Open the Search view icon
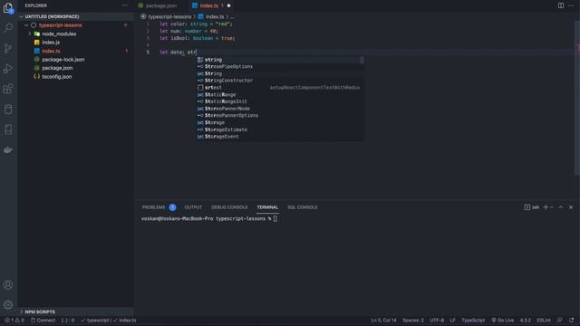 coord(8,28)
